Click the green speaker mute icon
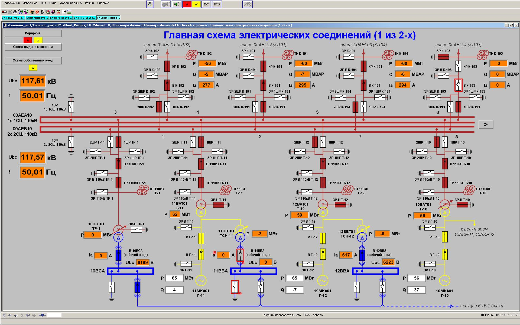 point(177,4)
